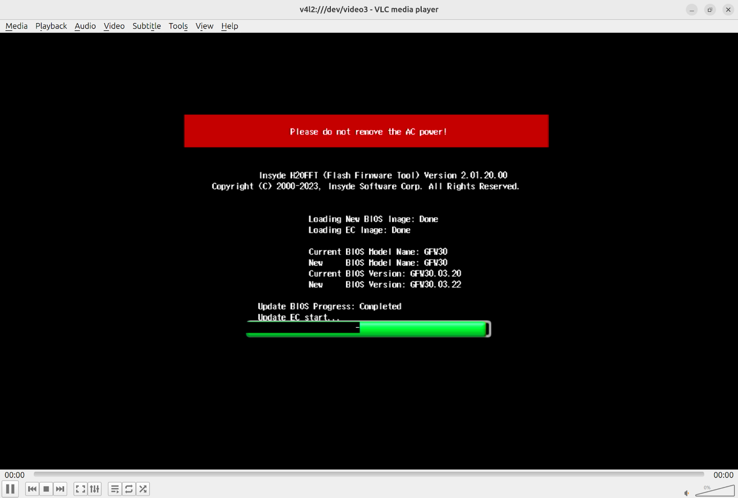Click the Insyde copyright line
Screen dimensions: 738x498
365,186
